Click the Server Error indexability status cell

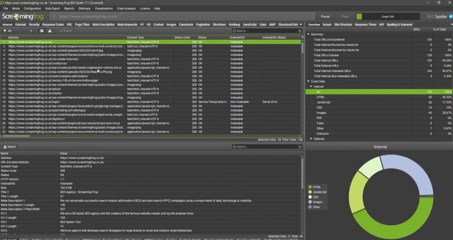coord(270,102)
